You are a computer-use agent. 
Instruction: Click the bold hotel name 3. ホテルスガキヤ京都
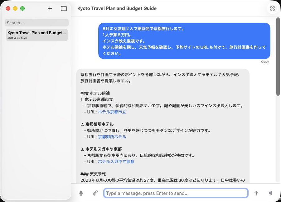101,149
